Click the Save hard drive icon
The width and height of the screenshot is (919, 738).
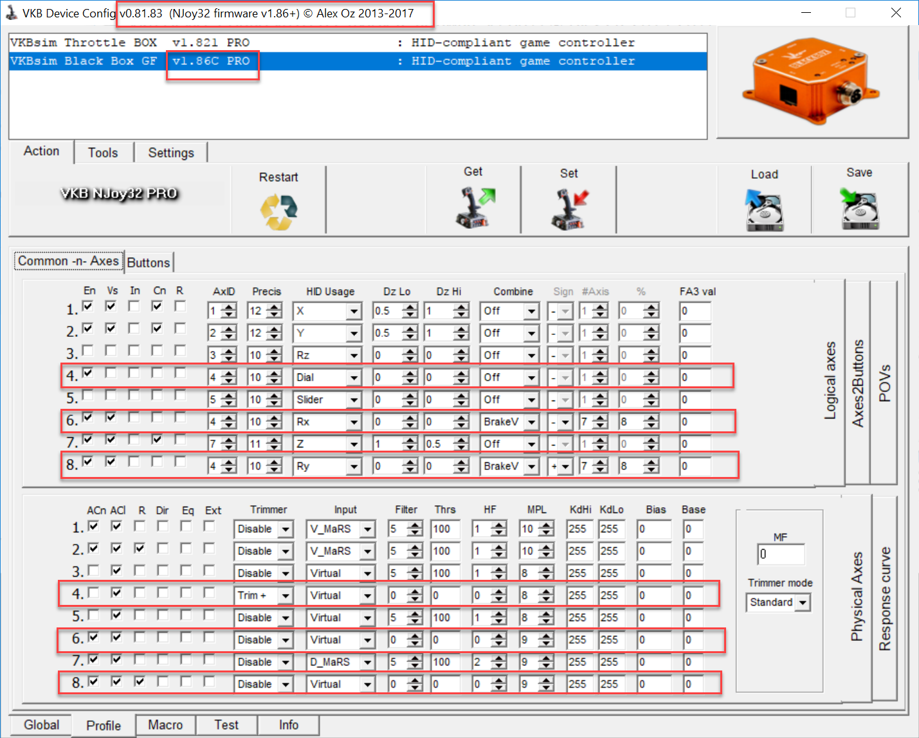point(859,208)
